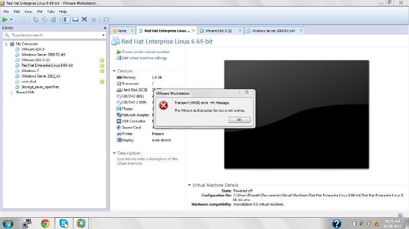Viewport: 409px width, 229px height.
Task: Select Shared VMs in the library
Action: tap(25, 92)
